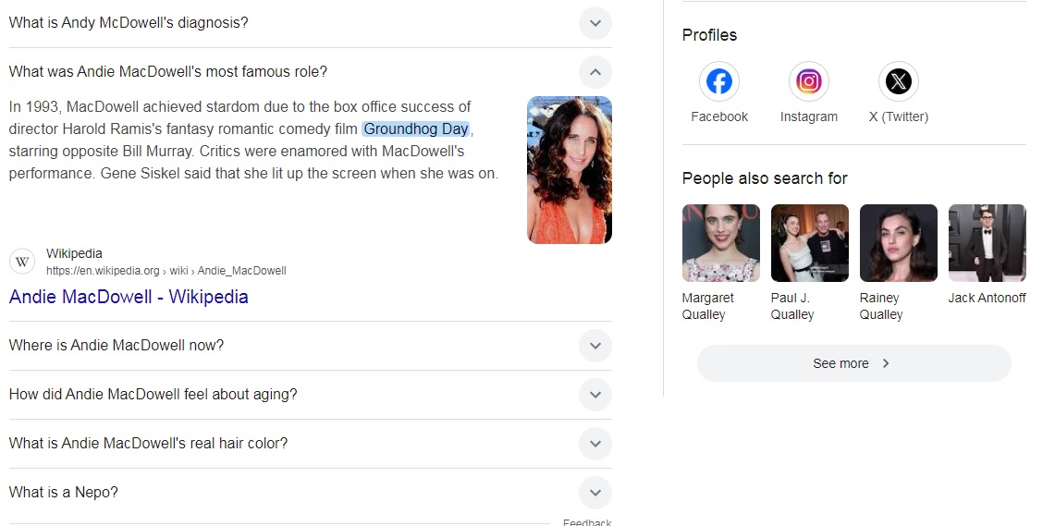The width and height of the screenshot is (1055, 526).
Task: Open the Facebook profile icon
Action: pos(719,81)
